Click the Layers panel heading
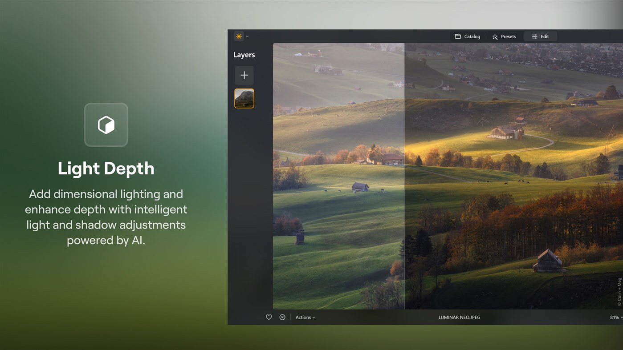This screenshot has width=623, height=350. click(x=244, y=54)
